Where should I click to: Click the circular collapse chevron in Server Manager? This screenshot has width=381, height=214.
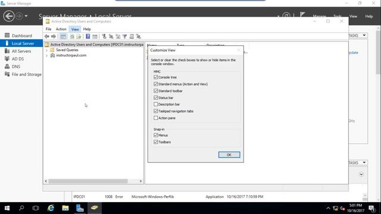point(361,174)
